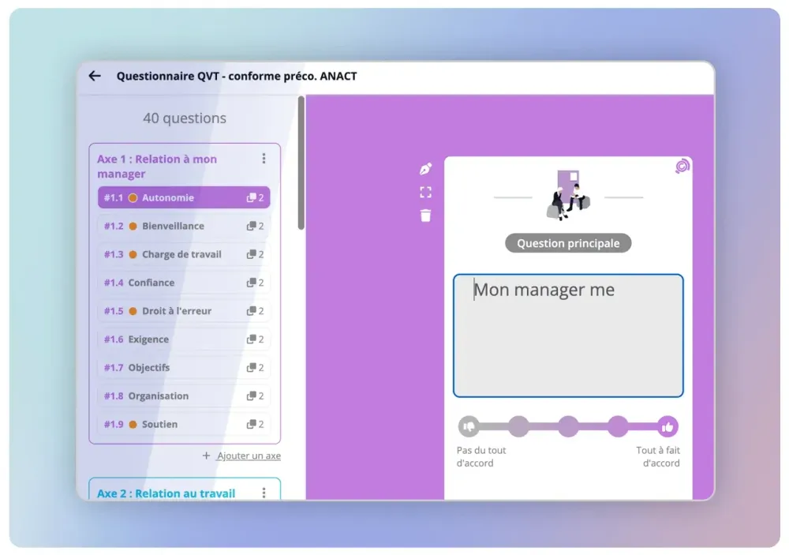Image resolution: width=789 pixels, height=555 pixels.
Task: Click the plus icon to add an axis
Action: pos(206,456)
